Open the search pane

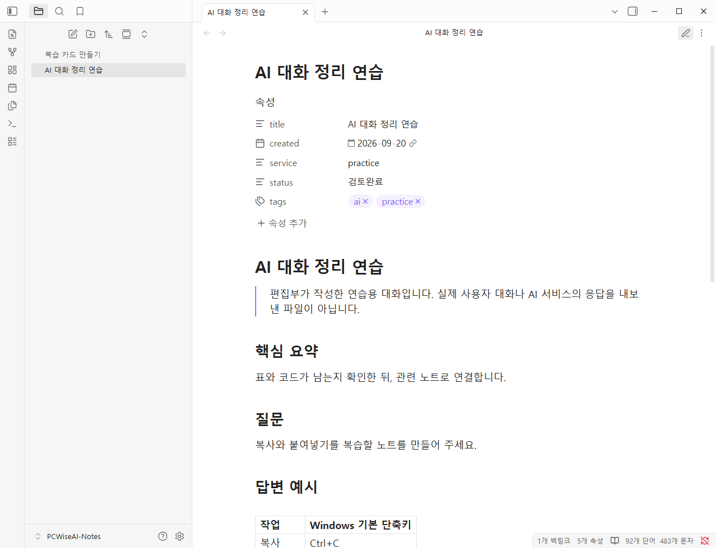point(59,11)
